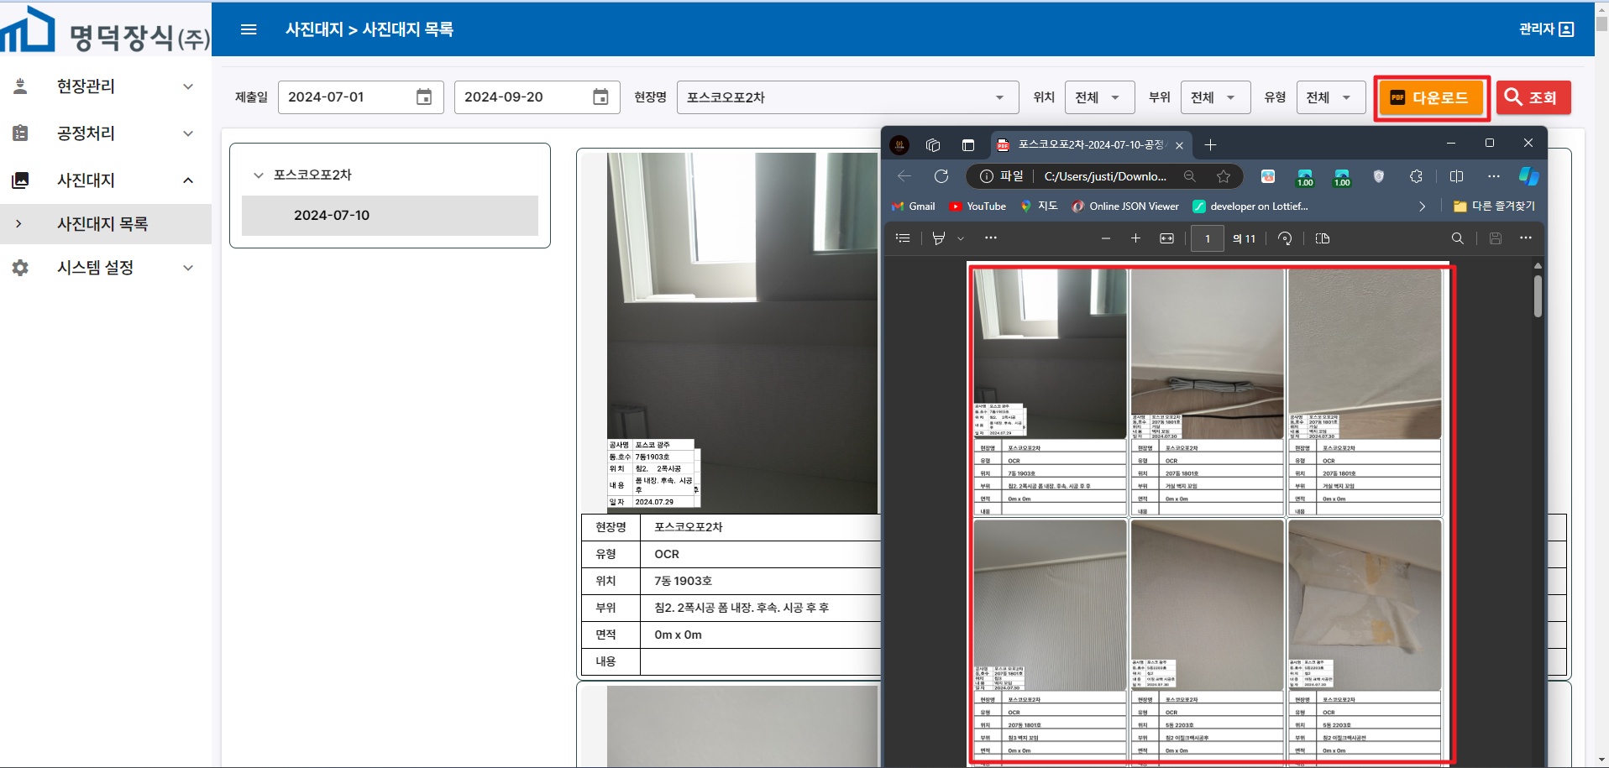Open browser extensions puzzle icon

[1416, 176]
